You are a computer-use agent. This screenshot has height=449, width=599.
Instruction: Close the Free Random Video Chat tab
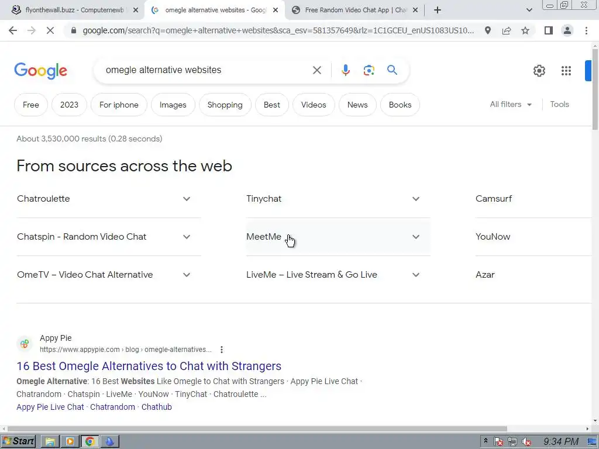415,11
